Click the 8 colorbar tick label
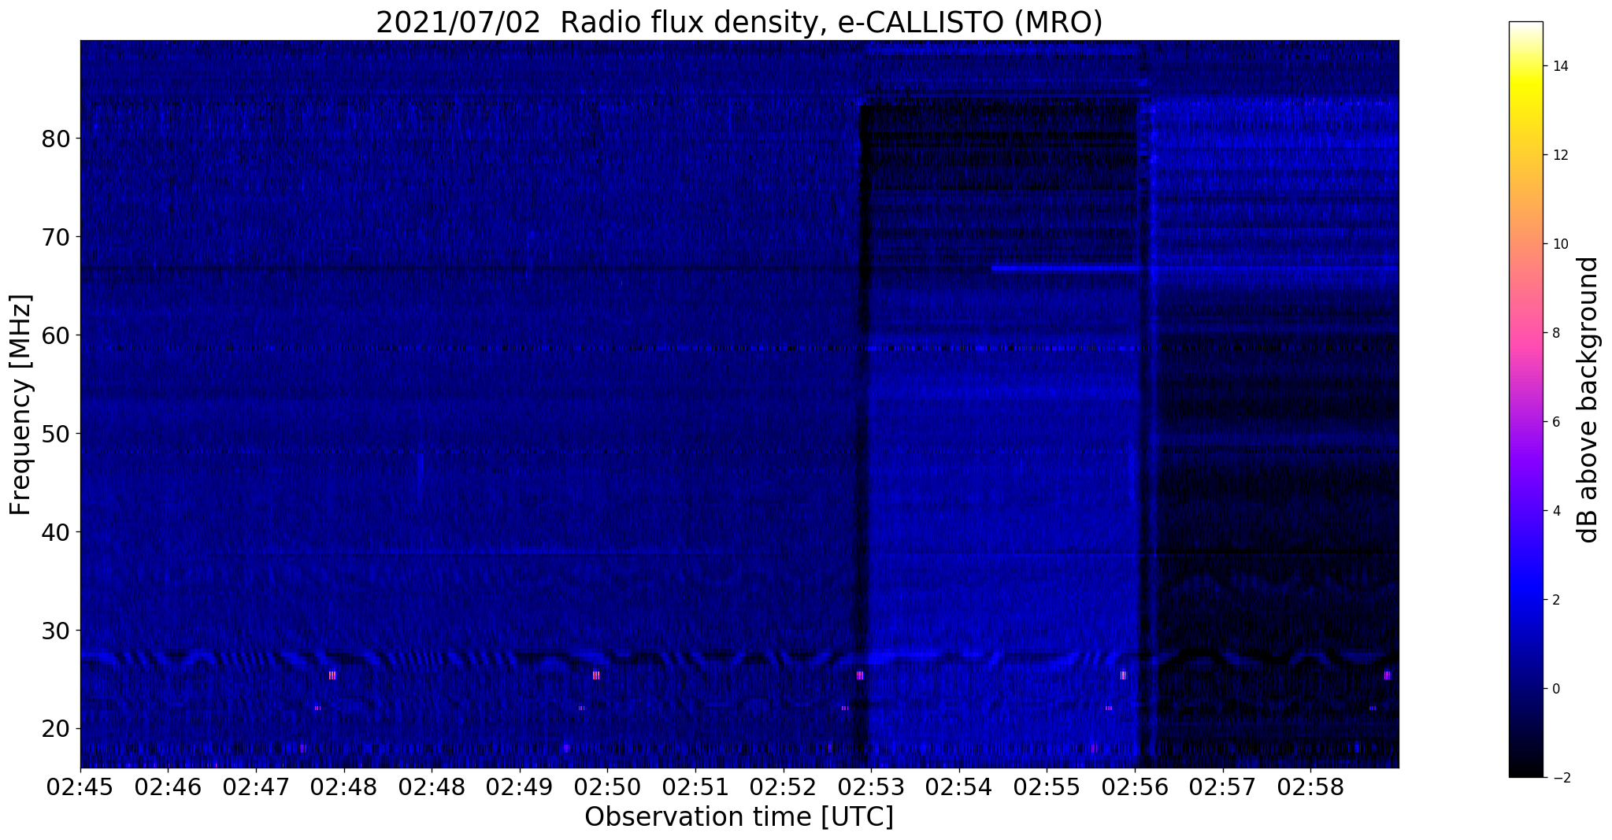The image size is (1612, 840). [x=1556, y=333]
